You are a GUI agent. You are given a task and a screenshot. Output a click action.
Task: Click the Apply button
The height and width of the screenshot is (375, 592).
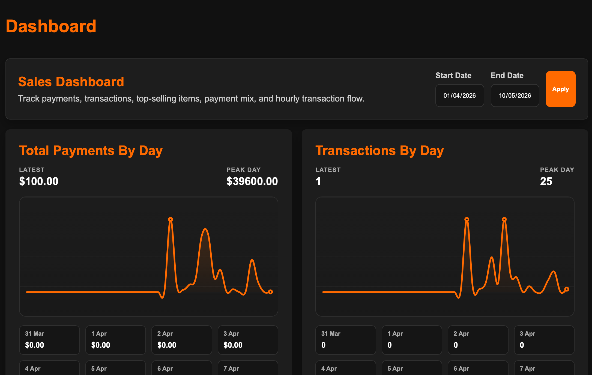coord(560,89)
